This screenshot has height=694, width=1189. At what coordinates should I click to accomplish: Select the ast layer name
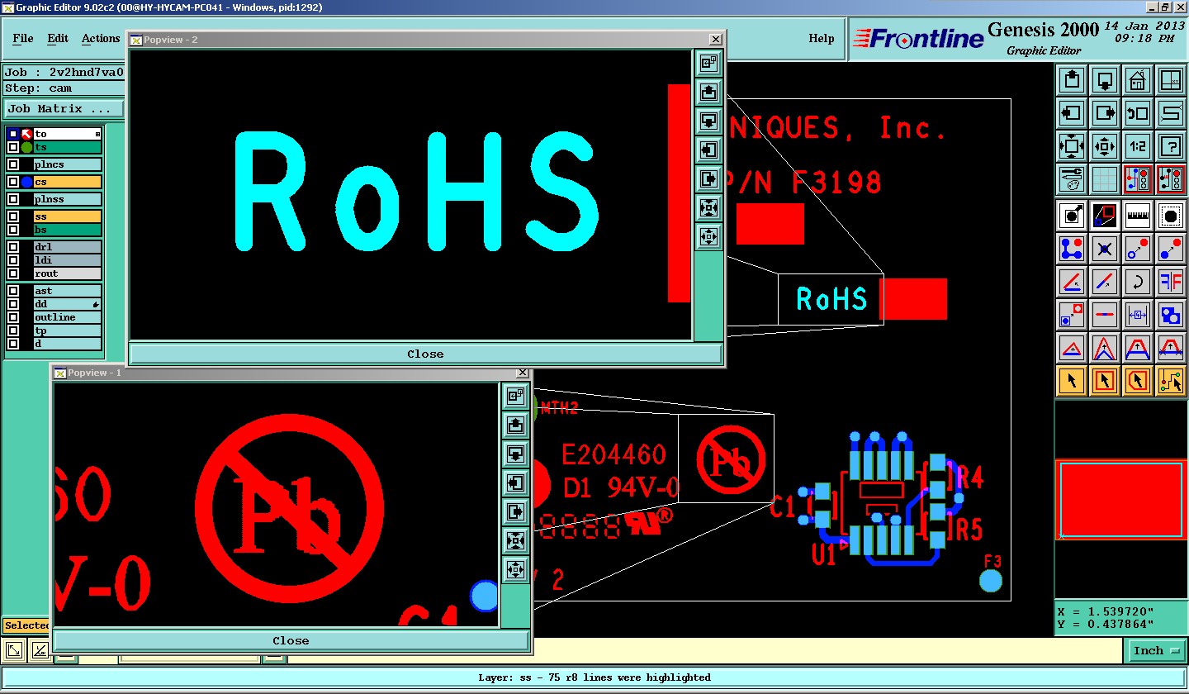point(67,291)
